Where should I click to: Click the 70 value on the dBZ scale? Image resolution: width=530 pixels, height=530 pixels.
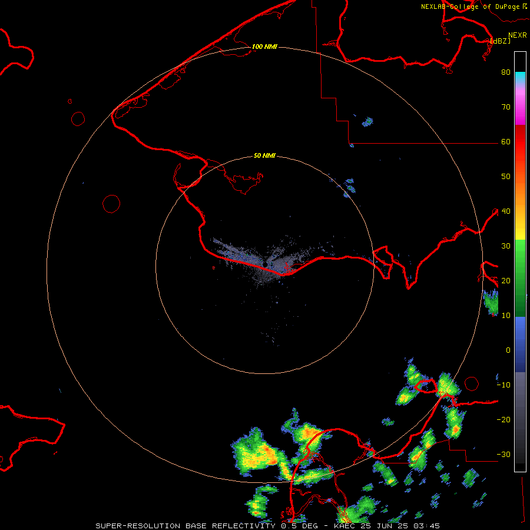pyautogui.click(x=506, y=107)
